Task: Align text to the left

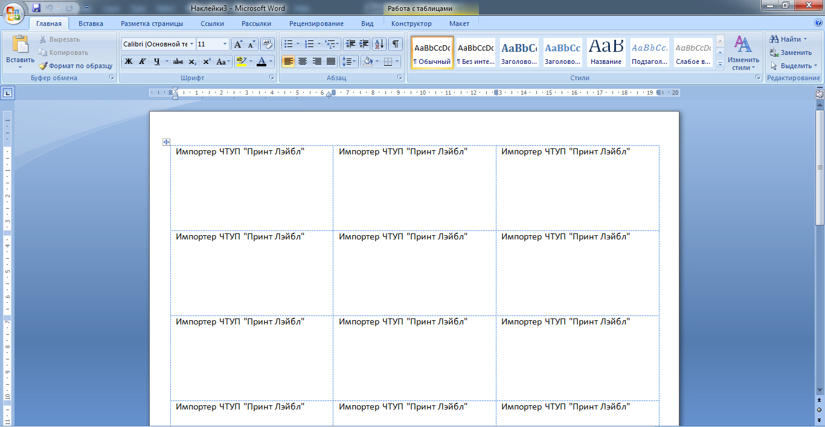Action: pyautogui.click(x=288, y=62)
